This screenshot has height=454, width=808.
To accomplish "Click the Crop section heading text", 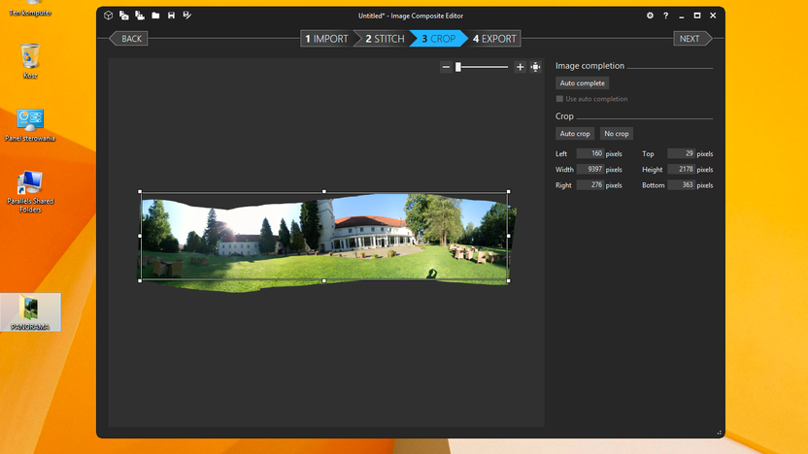I will point(564,116).
